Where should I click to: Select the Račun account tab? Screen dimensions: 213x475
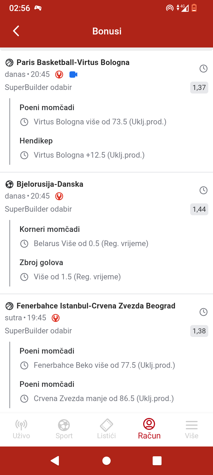point(149,429)
